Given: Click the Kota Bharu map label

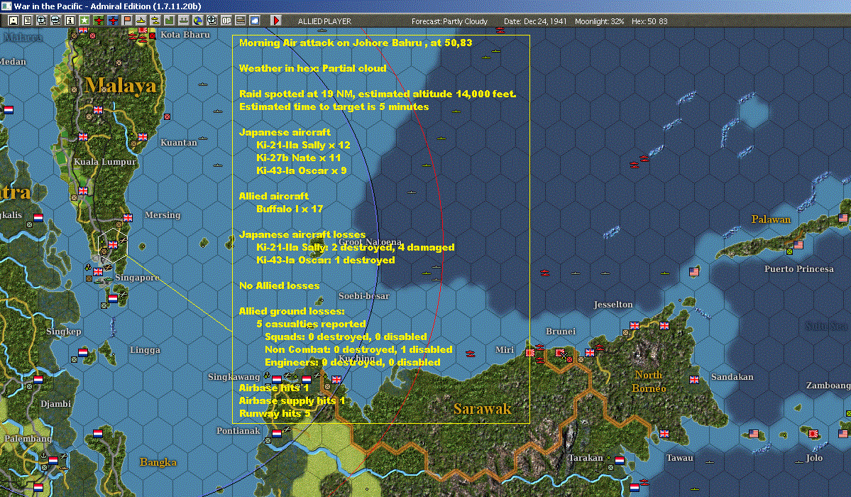Looking at the screenshot, I should point(185,34).
